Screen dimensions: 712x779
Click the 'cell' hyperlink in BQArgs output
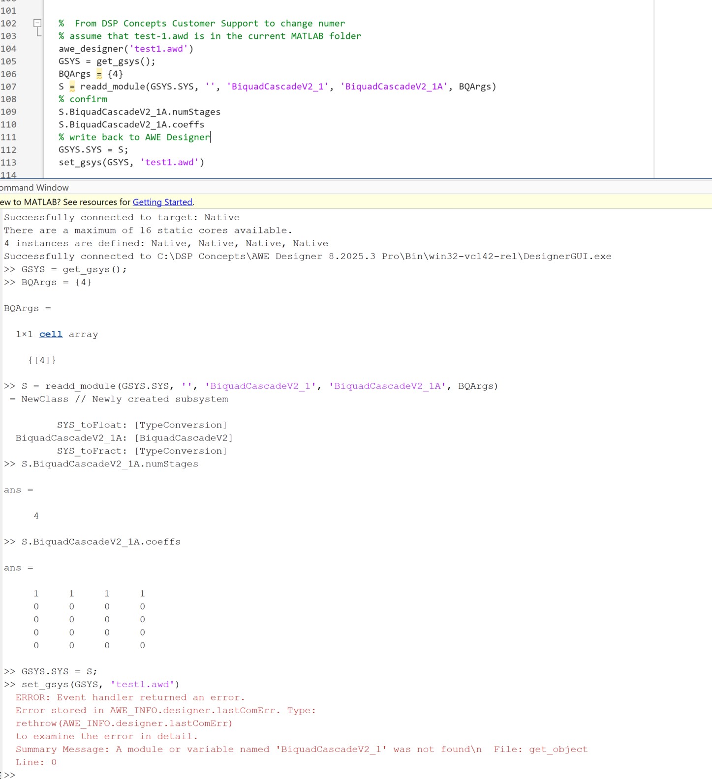point(51,334)
